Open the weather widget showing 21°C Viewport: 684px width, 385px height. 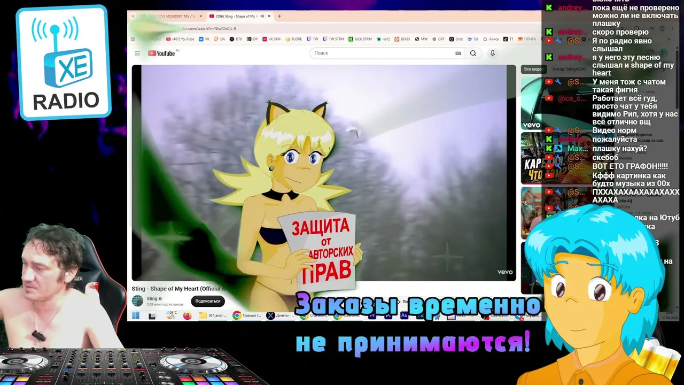tap(172, 315)
